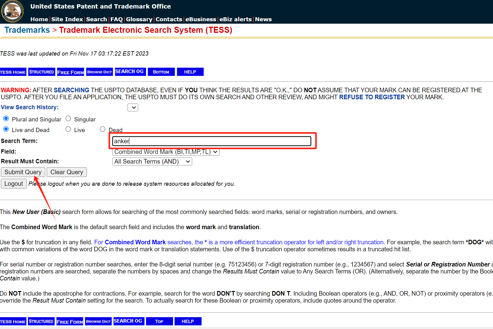
Task: Click the top TESS Home button
Action: click(x=13, y=72)
